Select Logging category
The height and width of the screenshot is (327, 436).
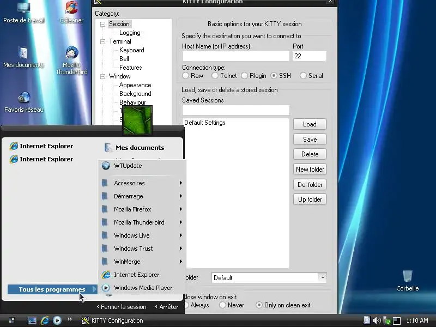[130, 33]
